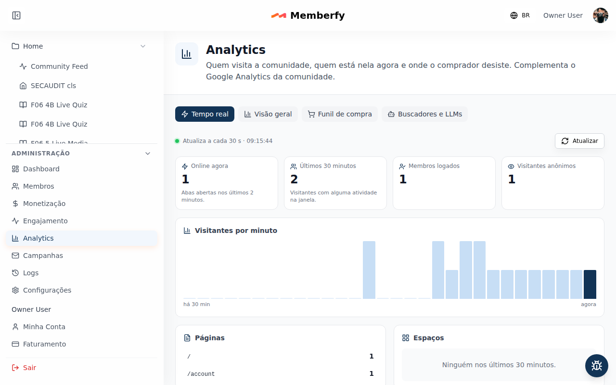Select Analytics in the sidebar
Screen dimensions: 616x385
[82, 238]
